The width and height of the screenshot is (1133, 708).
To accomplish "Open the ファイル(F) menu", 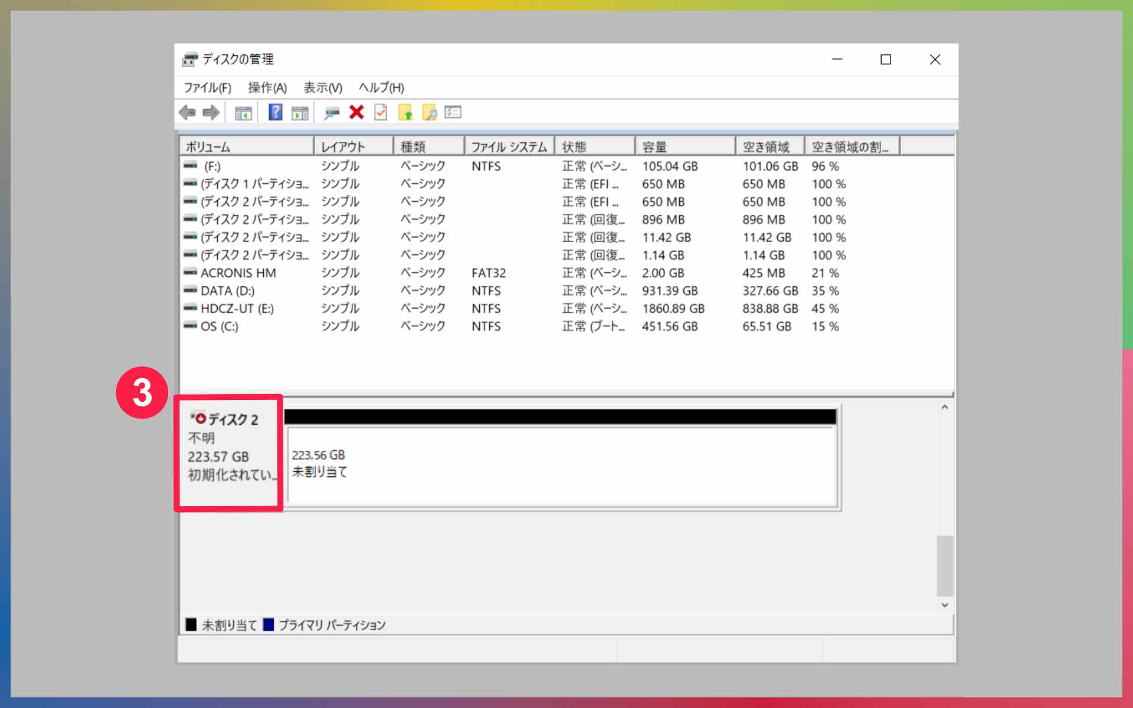I will [207, 88].
